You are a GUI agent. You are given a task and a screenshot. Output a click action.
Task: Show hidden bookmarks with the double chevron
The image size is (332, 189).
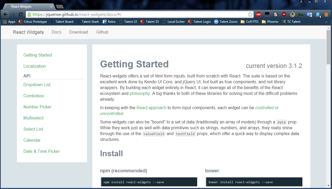pyautogui.click(x=326, y=22)
